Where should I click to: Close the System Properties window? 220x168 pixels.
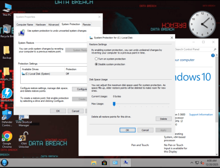point(99,17)
